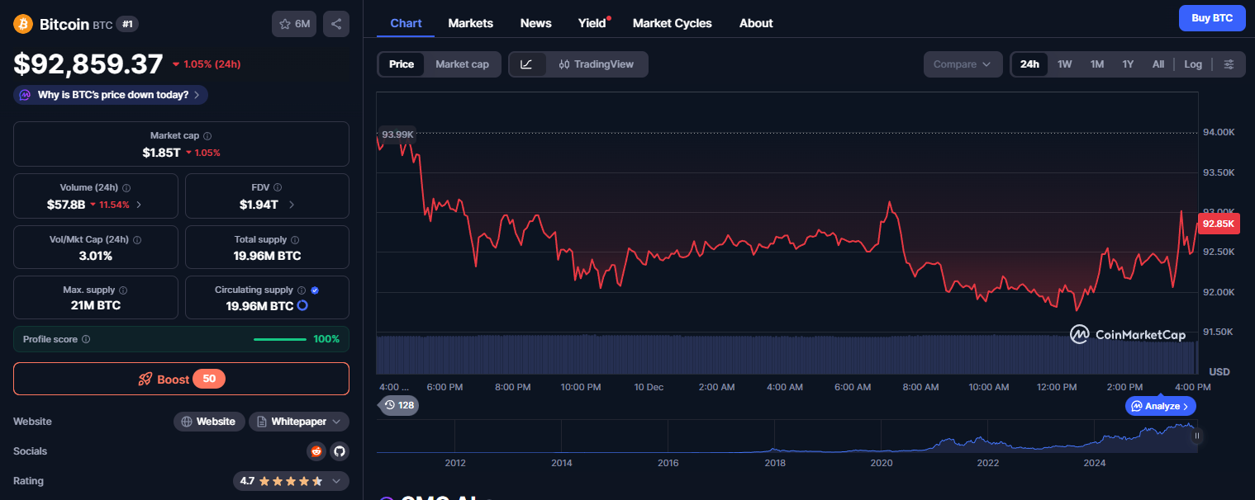
Task: Switch to the Markets tab
Action: [x=470, y=23]
